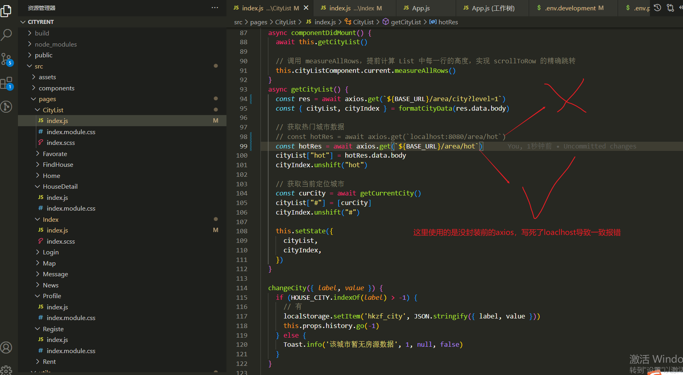The height and width of the screenshot is (375, 683).
Task: Click the changeCity method name
Action: (287, 288)
